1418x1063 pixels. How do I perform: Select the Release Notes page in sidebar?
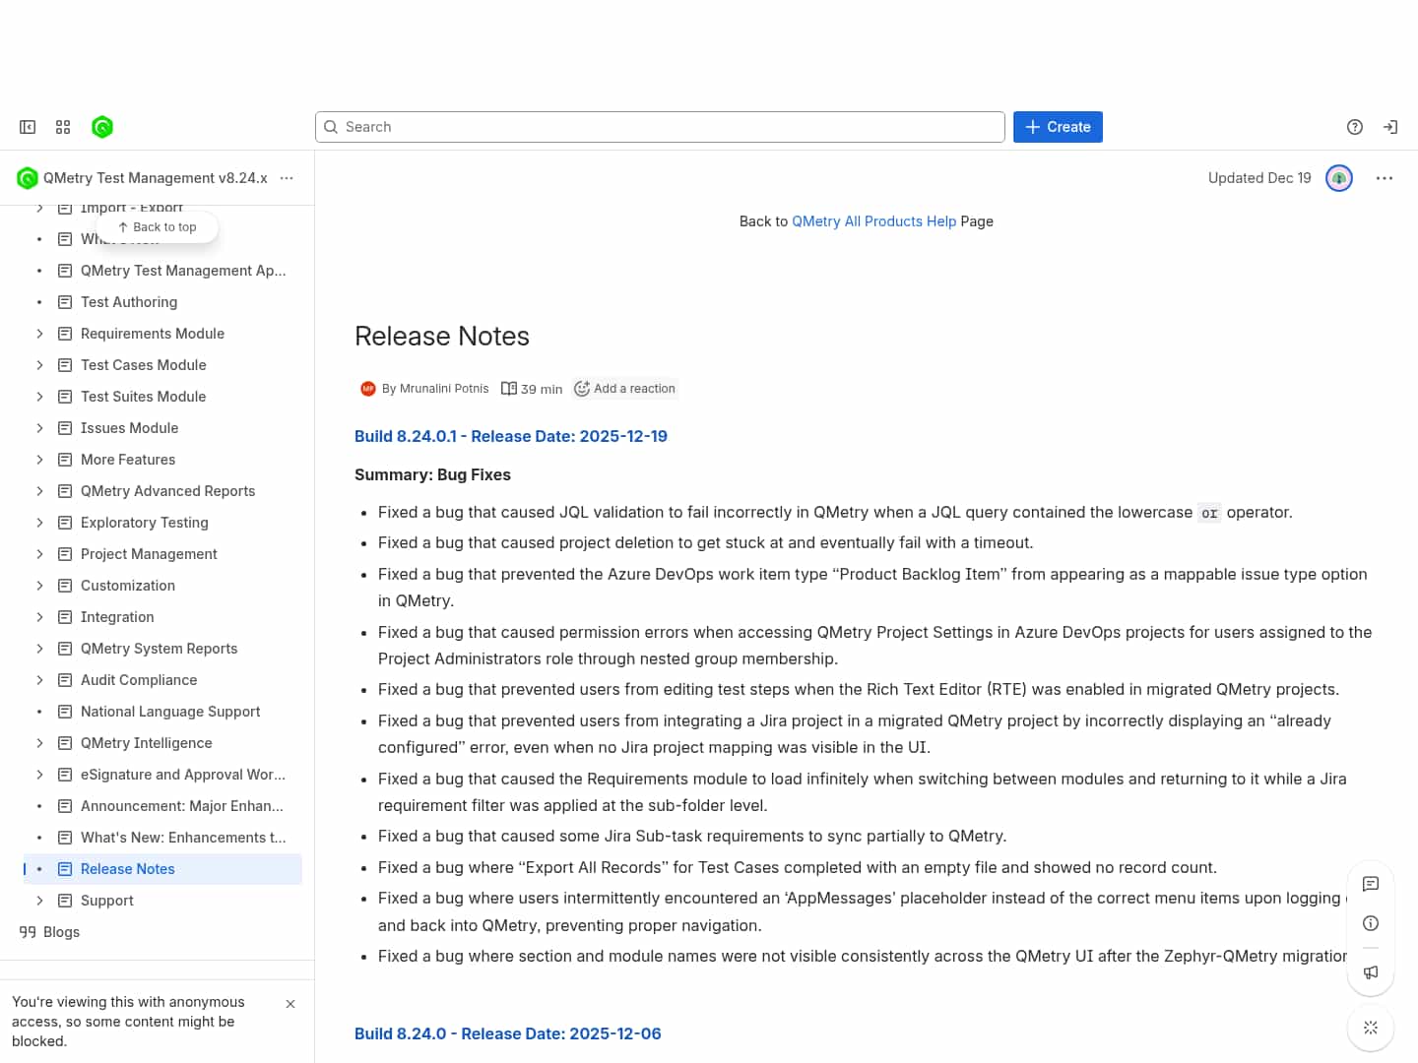[128, 869]
